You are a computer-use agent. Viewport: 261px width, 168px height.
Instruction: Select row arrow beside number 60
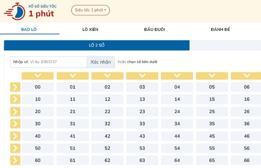point(15,161)
